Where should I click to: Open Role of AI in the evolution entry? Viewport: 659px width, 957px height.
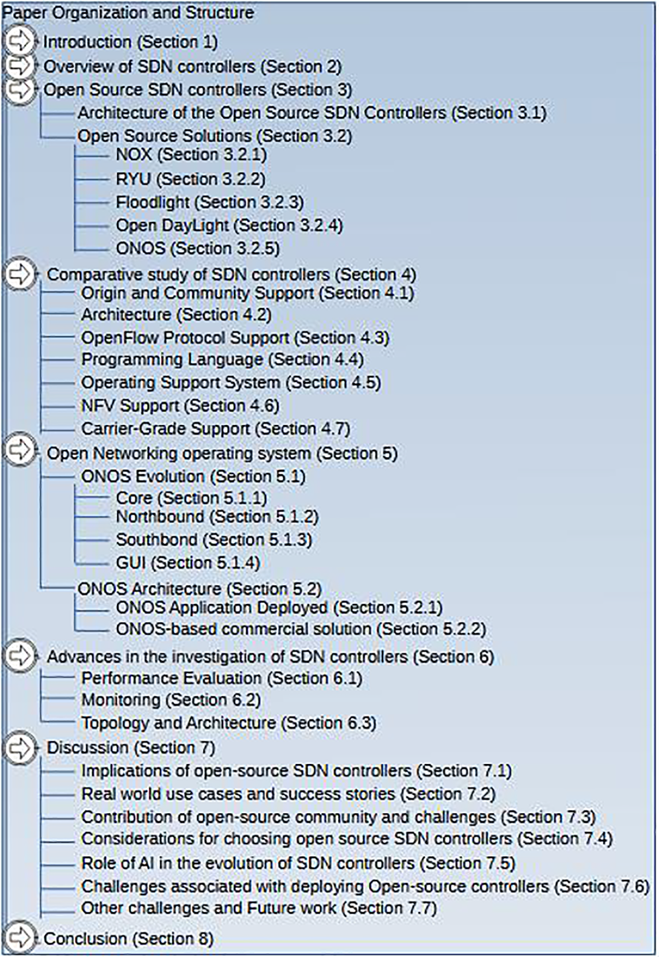click(298, 863)
